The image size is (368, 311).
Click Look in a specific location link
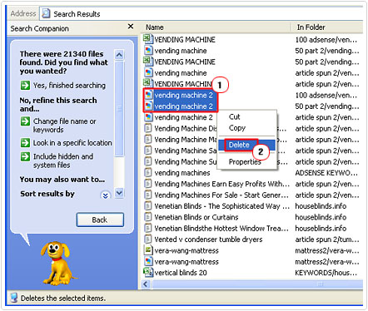click(x=72, y=143)
